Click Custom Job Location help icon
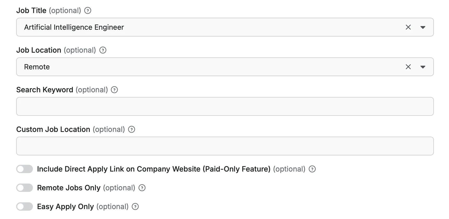 coord(132,130)
